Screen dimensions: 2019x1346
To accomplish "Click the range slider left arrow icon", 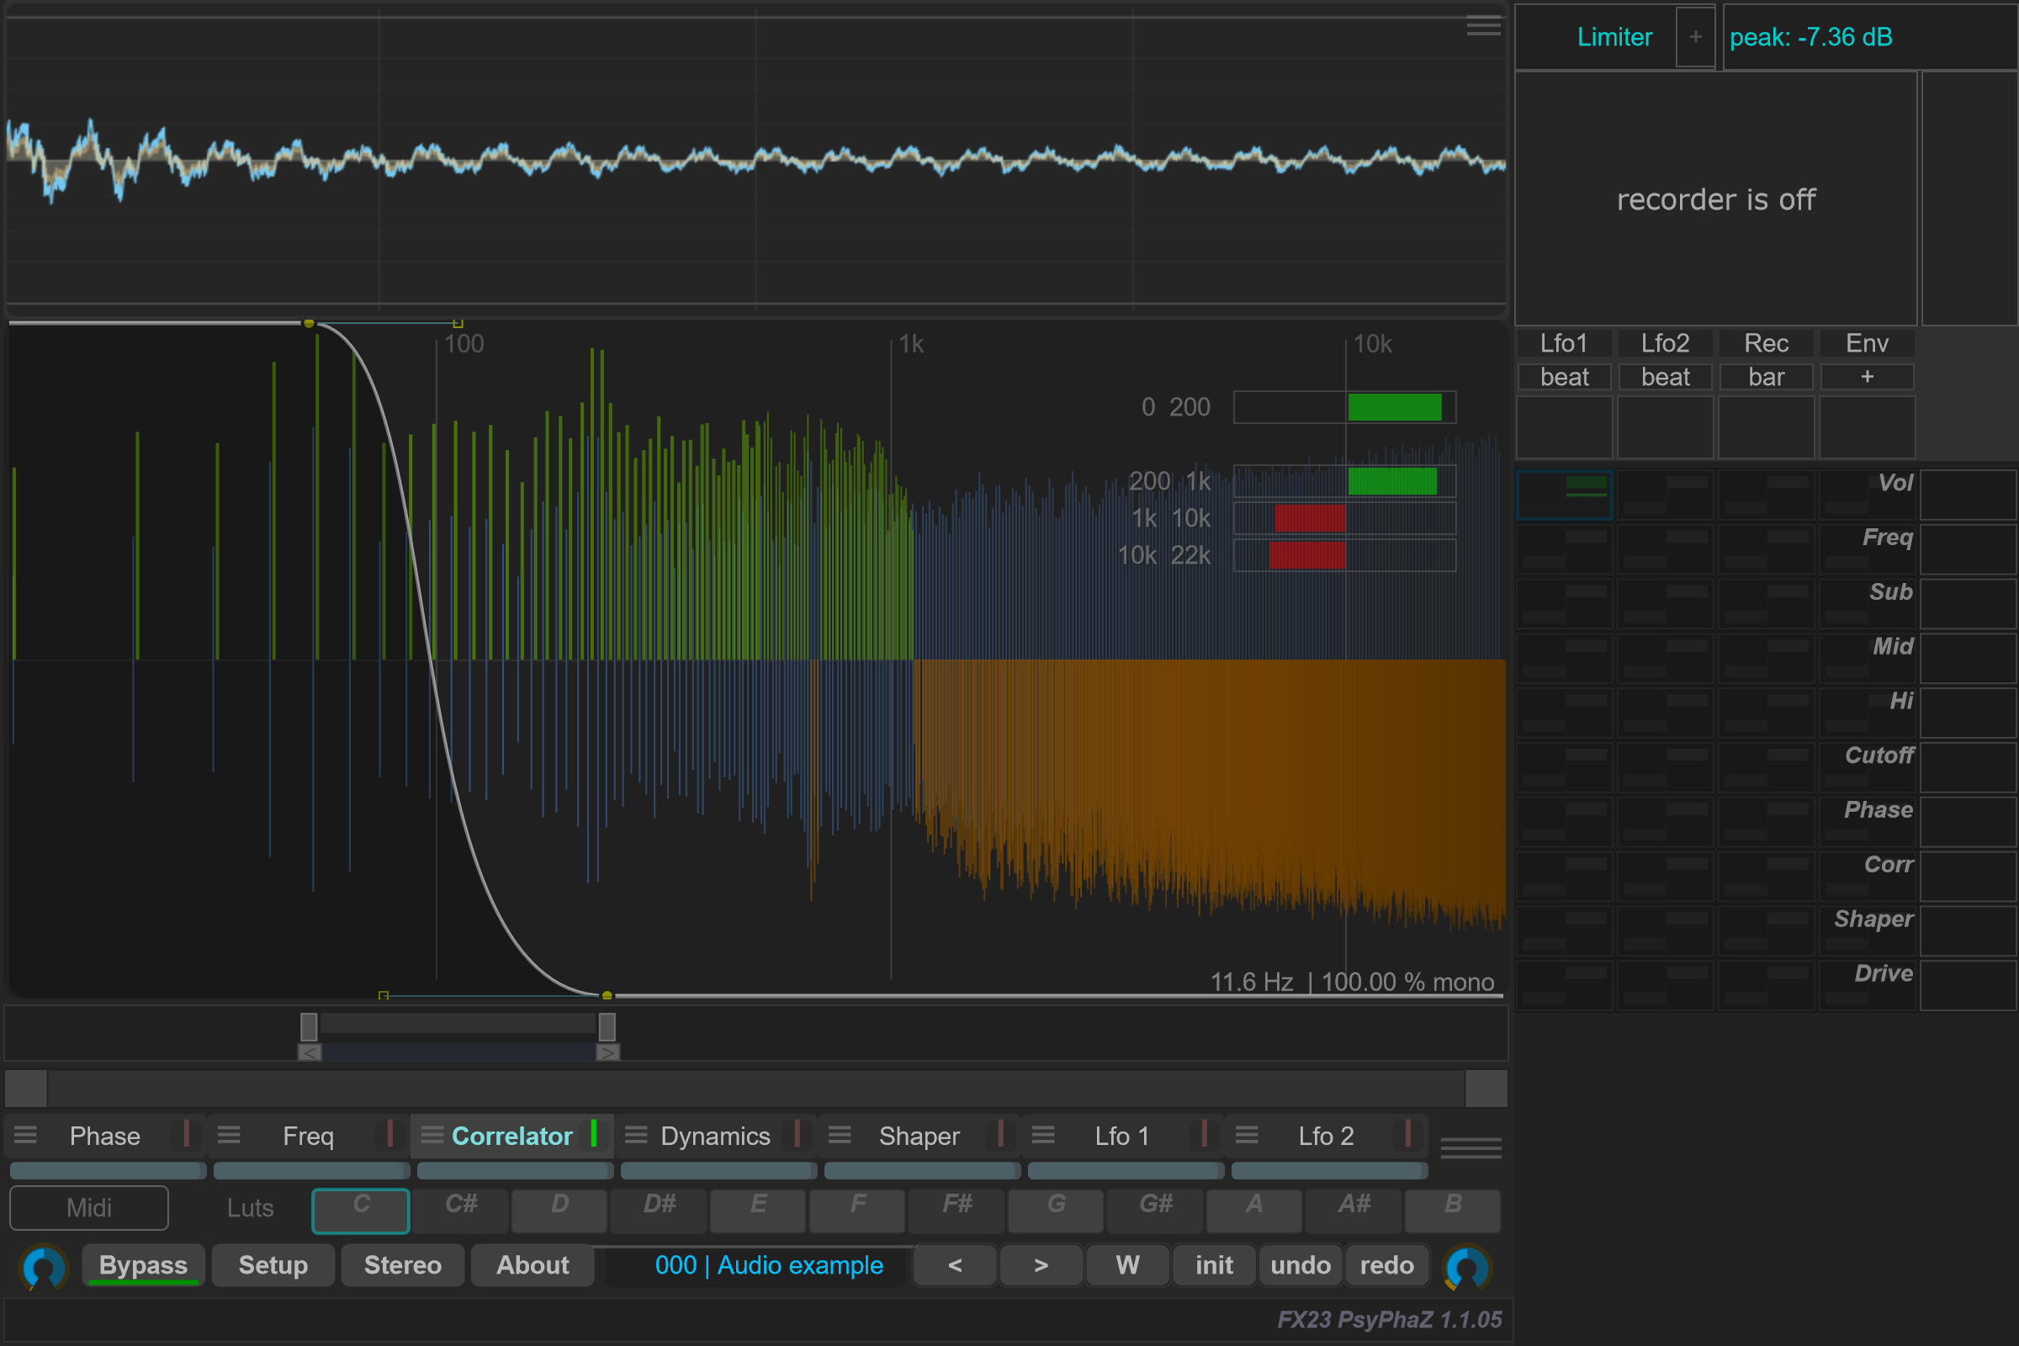I will coord(310,1052).
